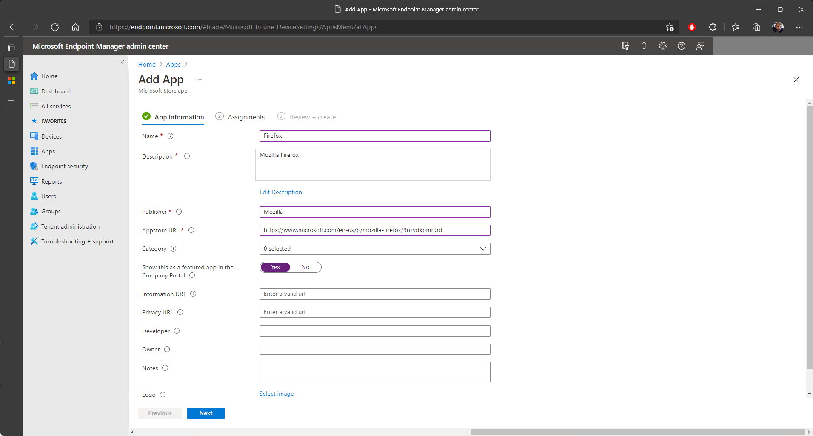Show info tooltip for Category
813x436 pixels.
coord(173,249)
